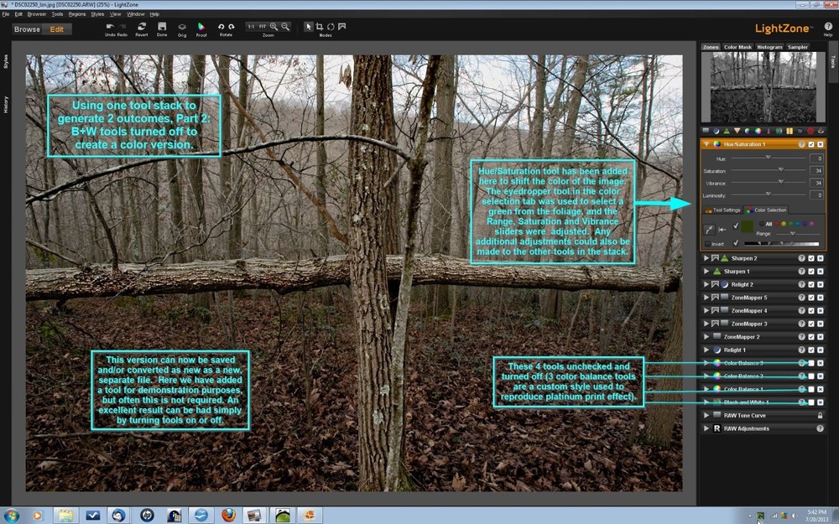Expand the ZoneMapper 2 tool
Screen dimensions: 839x524
pyautogui.click(x=705, y=335)
